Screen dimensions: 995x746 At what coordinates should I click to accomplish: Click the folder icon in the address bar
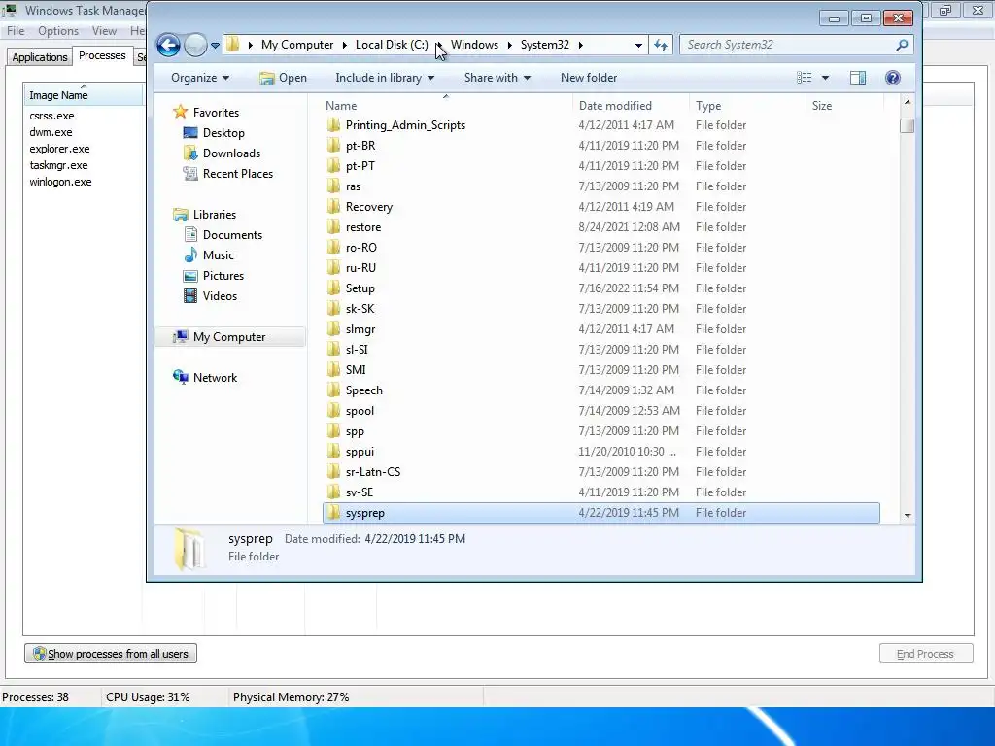click(233, 45)
